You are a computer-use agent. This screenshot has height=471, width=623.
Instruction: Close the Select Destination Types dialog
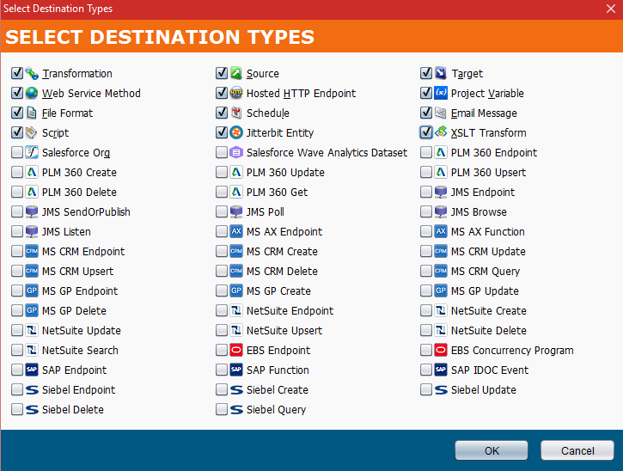pyautogui.click(x=611, y=9)
